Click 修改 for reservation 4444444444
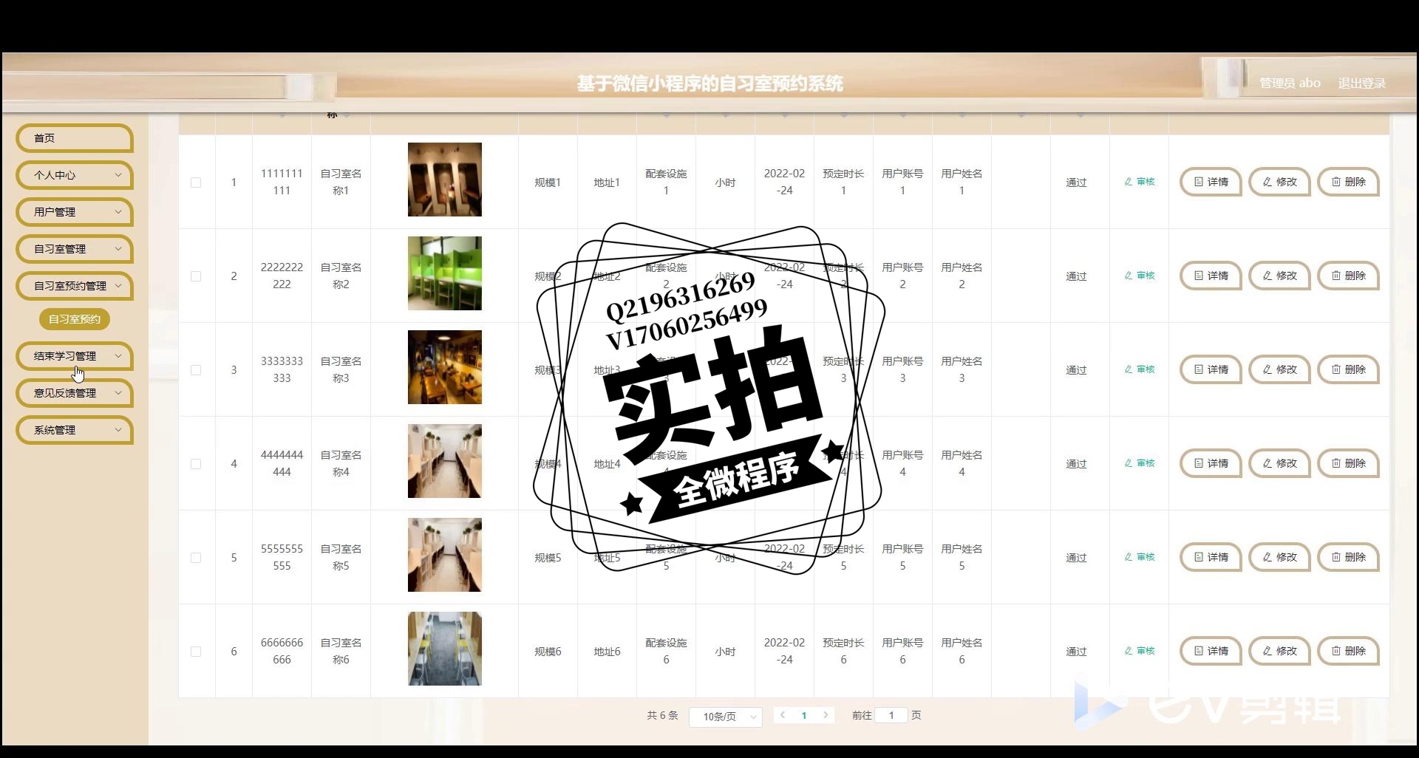The height and width of the screenshot is (758, 1419). pyautogui.click(x=1279, y=463)
